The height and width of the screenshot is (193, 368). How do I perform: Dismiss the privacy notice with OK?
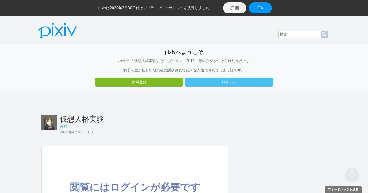click(260, 8)
